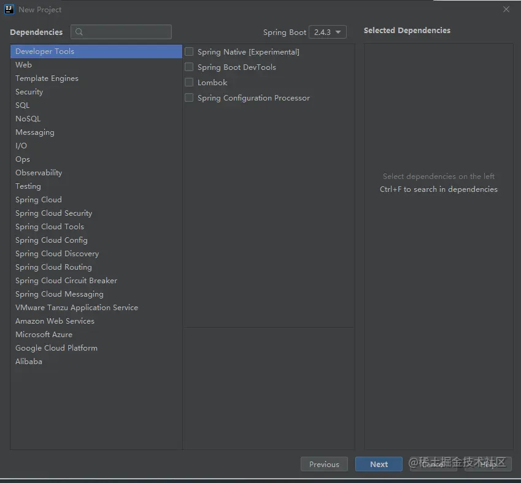Click the Cancel button
The width and height of the screenshot is (521, 483).
pos(433,464)
